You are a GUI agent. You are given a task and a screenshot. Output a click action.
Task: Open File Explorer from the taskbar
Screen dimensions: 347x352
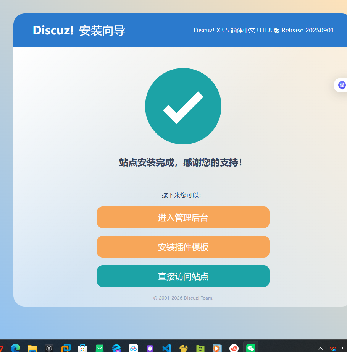pyautogui.click(x=32, y=348)
